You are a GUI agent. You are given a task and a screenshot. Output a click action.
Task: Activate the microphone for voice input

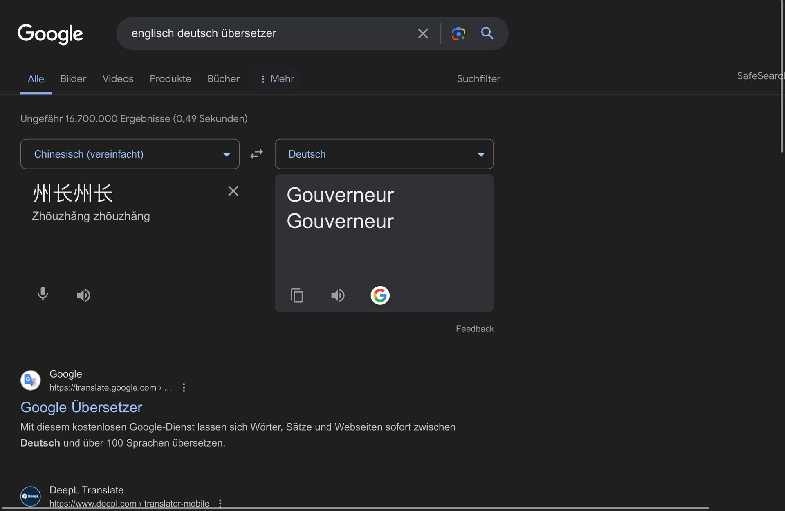[x=43, y=294]
